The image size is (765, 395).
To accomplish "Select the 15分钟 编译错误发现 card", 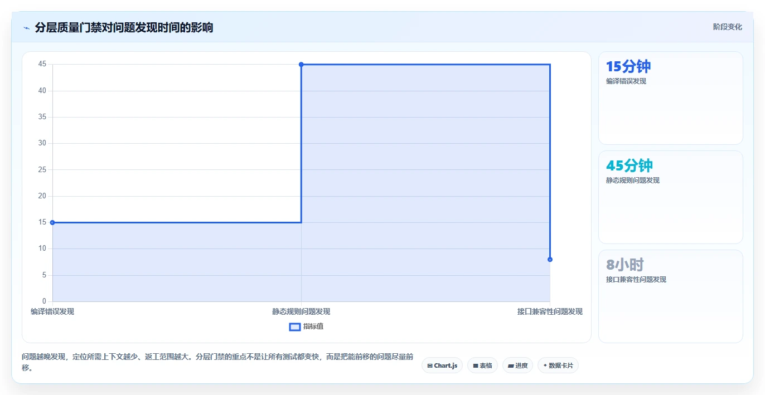I will pyautogui.click(x=670, y=98).
